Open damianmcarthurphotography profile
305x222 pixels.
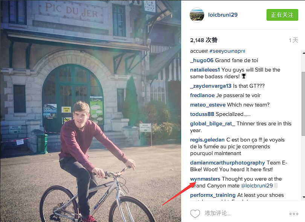[227, 163]
